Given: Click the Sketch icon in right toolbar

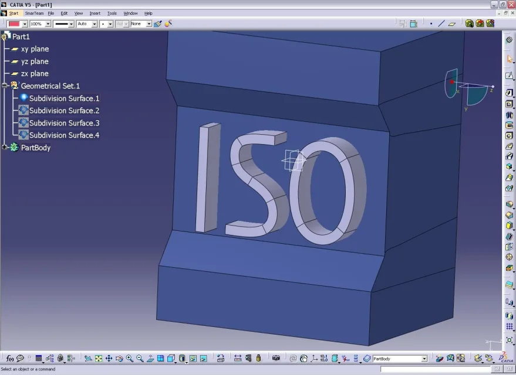Looking at the screenshot, I should point(509,76).
